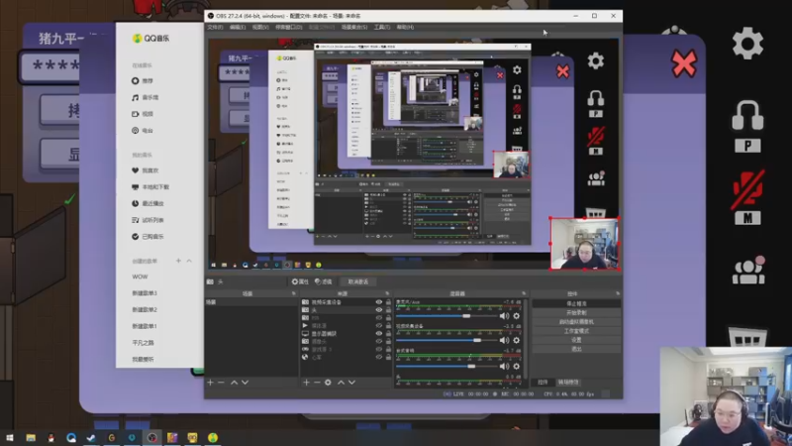Open 已购音乐 in QQ音乐

click(148, 237)
